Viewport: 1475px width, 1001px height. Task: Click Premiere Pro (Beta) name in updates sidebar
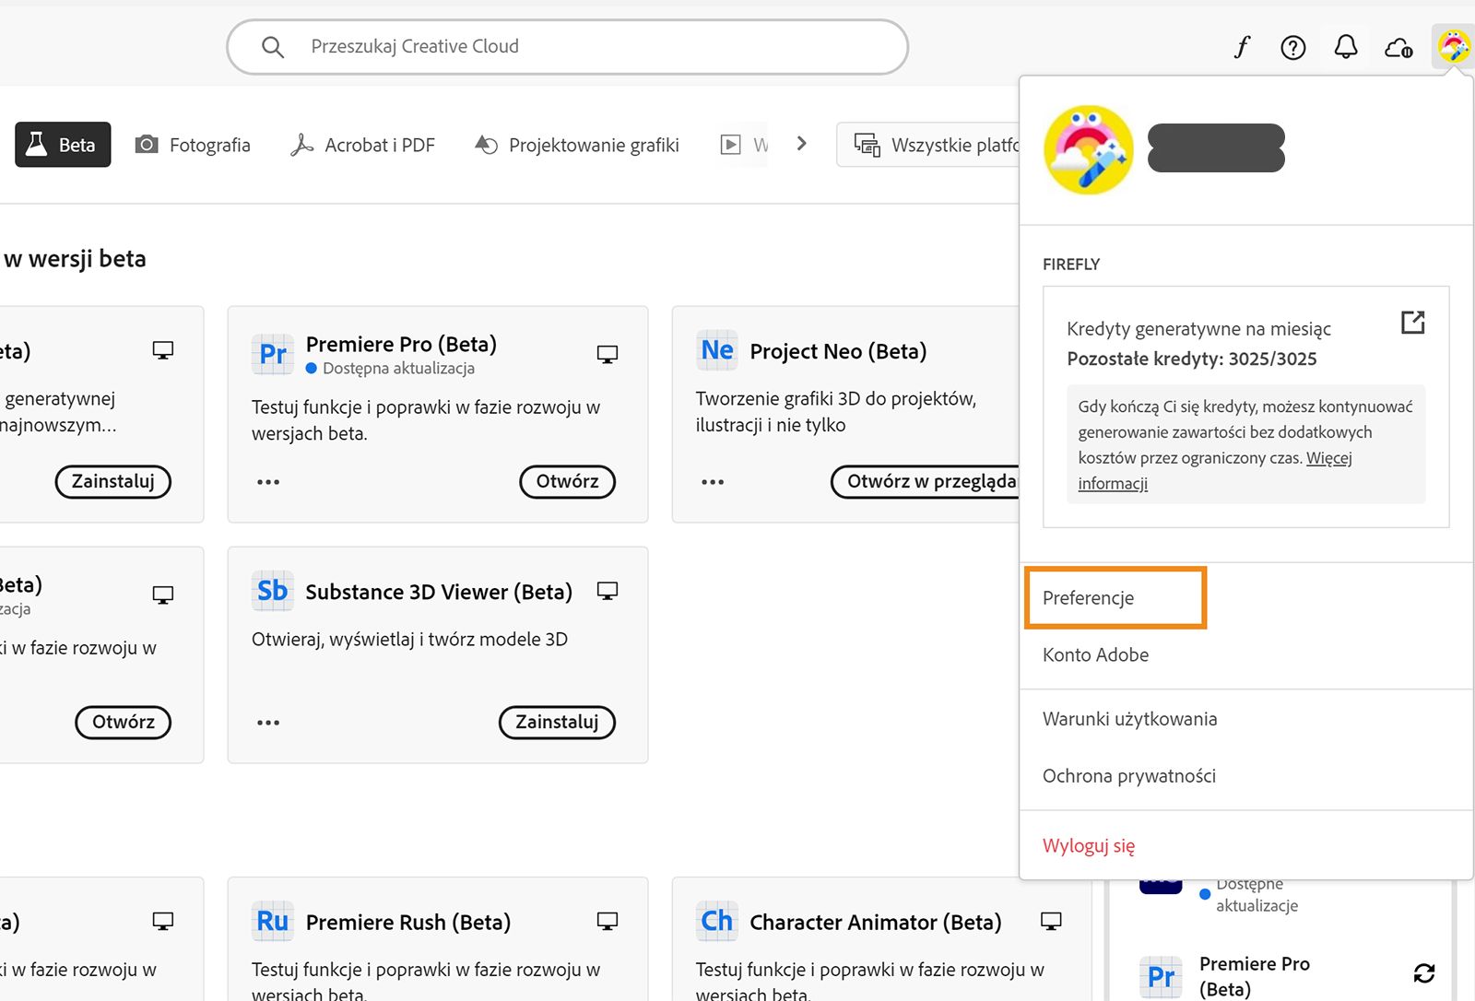pos(1255,976)
